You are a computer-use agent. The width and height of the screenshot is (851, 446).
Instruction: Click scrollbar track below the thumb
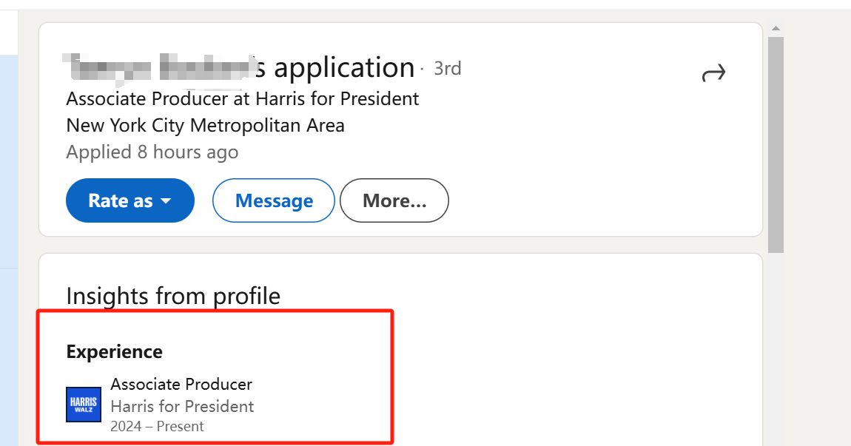pos(776,347)
